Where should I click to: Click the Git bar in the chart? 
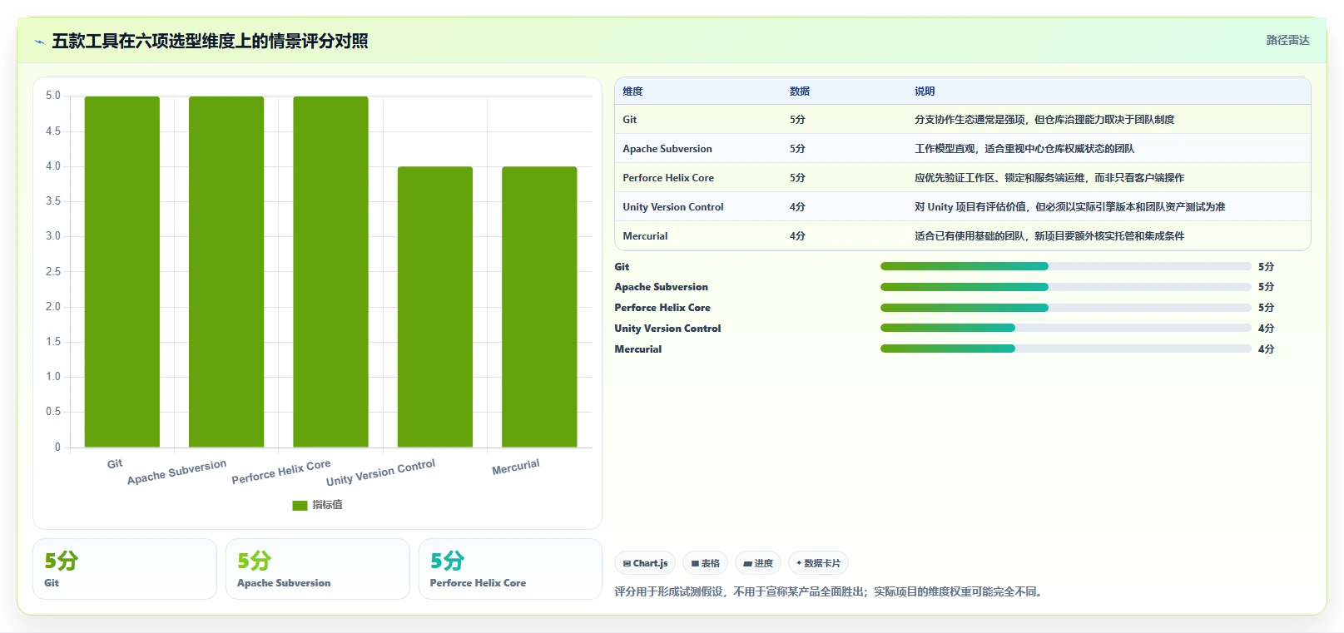pyautogui.click(x=122, y=272)
